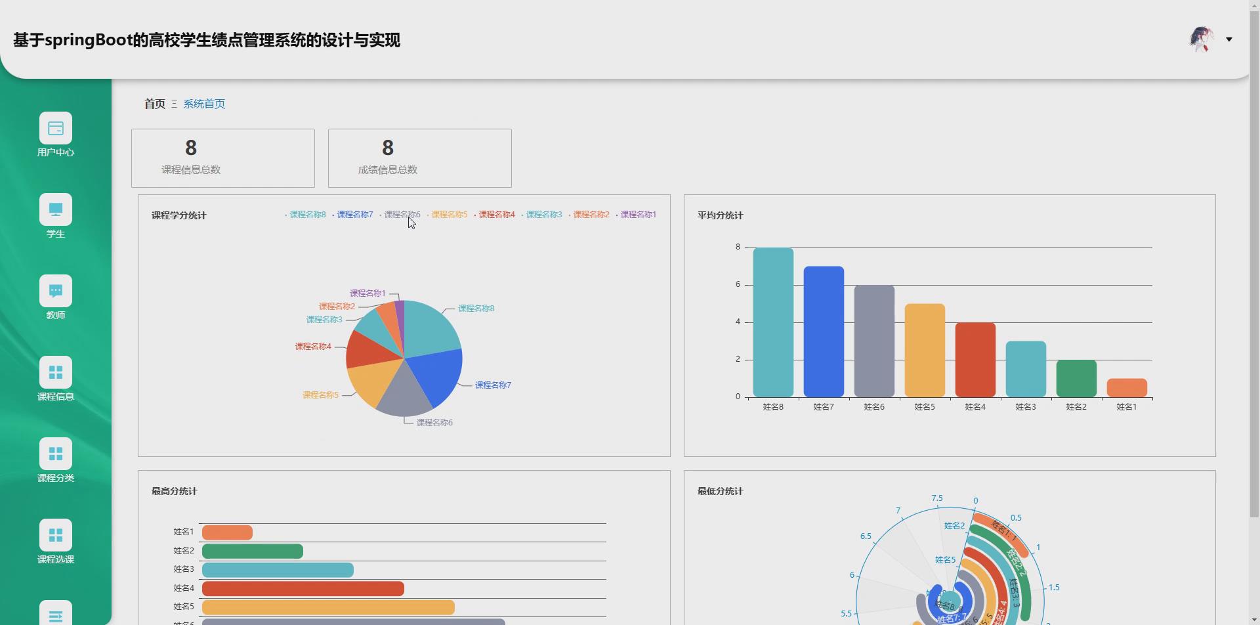The width and height of the screenshot is (1260, 625).
Task: Click the 姓名8 bar in 平均分统计
Action: pos(773,322)
